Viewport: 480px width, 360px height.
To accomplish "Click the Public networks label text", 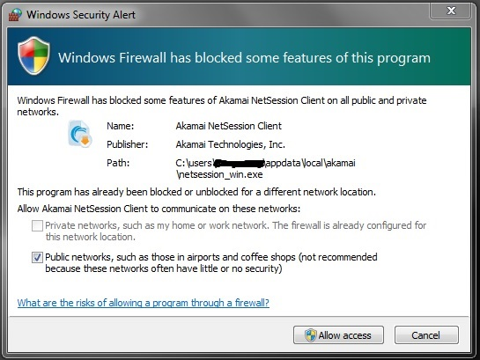I will point(211,262).
